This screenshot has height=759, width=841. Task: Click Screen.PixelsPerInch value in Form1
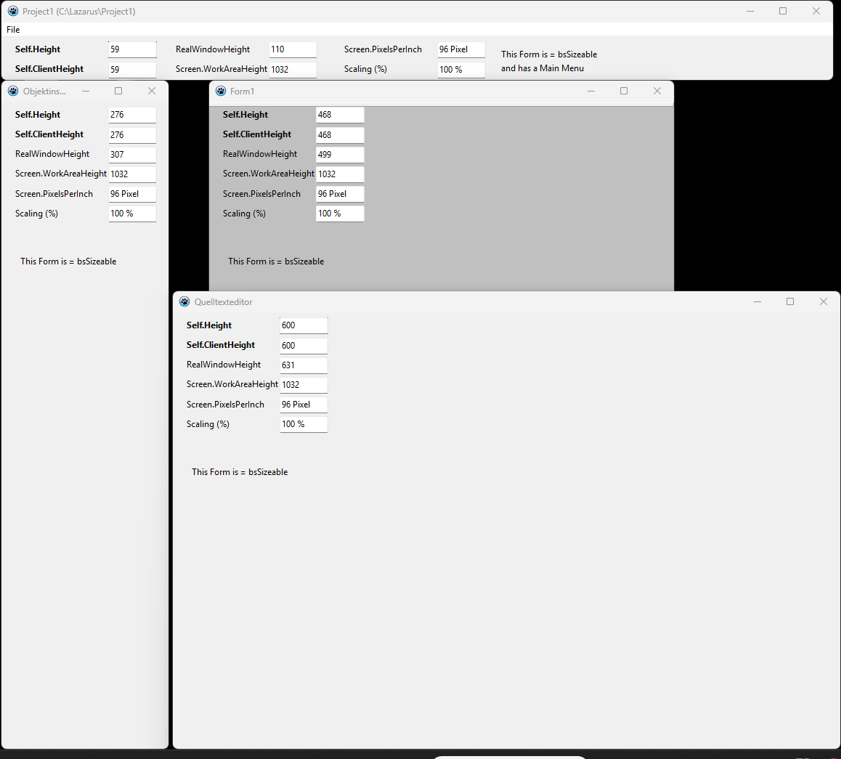(x=339, y=193)
